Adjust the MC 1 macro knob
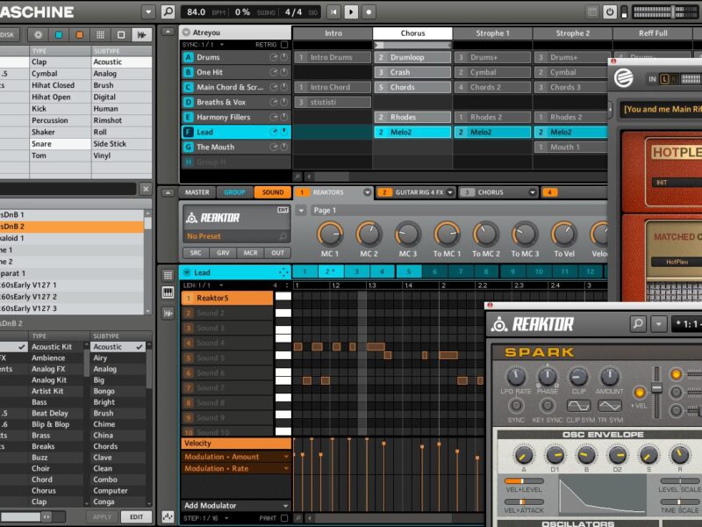This screenshot has height=527, width=702. click(330, 234)
